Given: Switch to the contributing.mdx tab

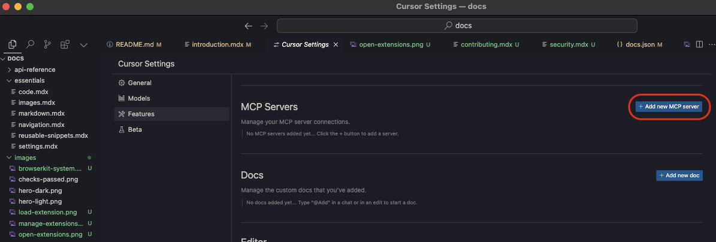Looking at the screenshot, I should click(x=486, y=45).
